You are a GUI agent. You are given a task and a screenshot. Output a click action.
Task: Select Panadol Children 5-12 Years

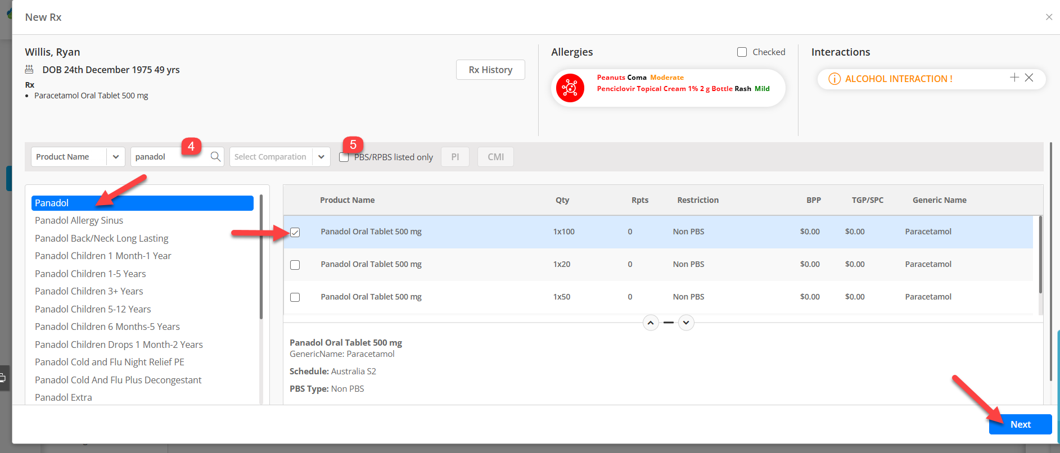tap(93, 309)
